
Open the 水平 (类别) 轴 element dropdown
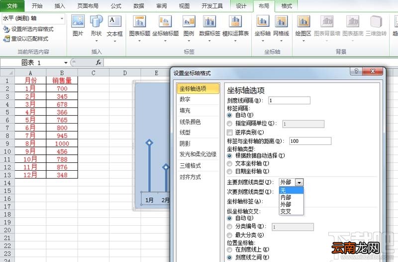point(62,18)
